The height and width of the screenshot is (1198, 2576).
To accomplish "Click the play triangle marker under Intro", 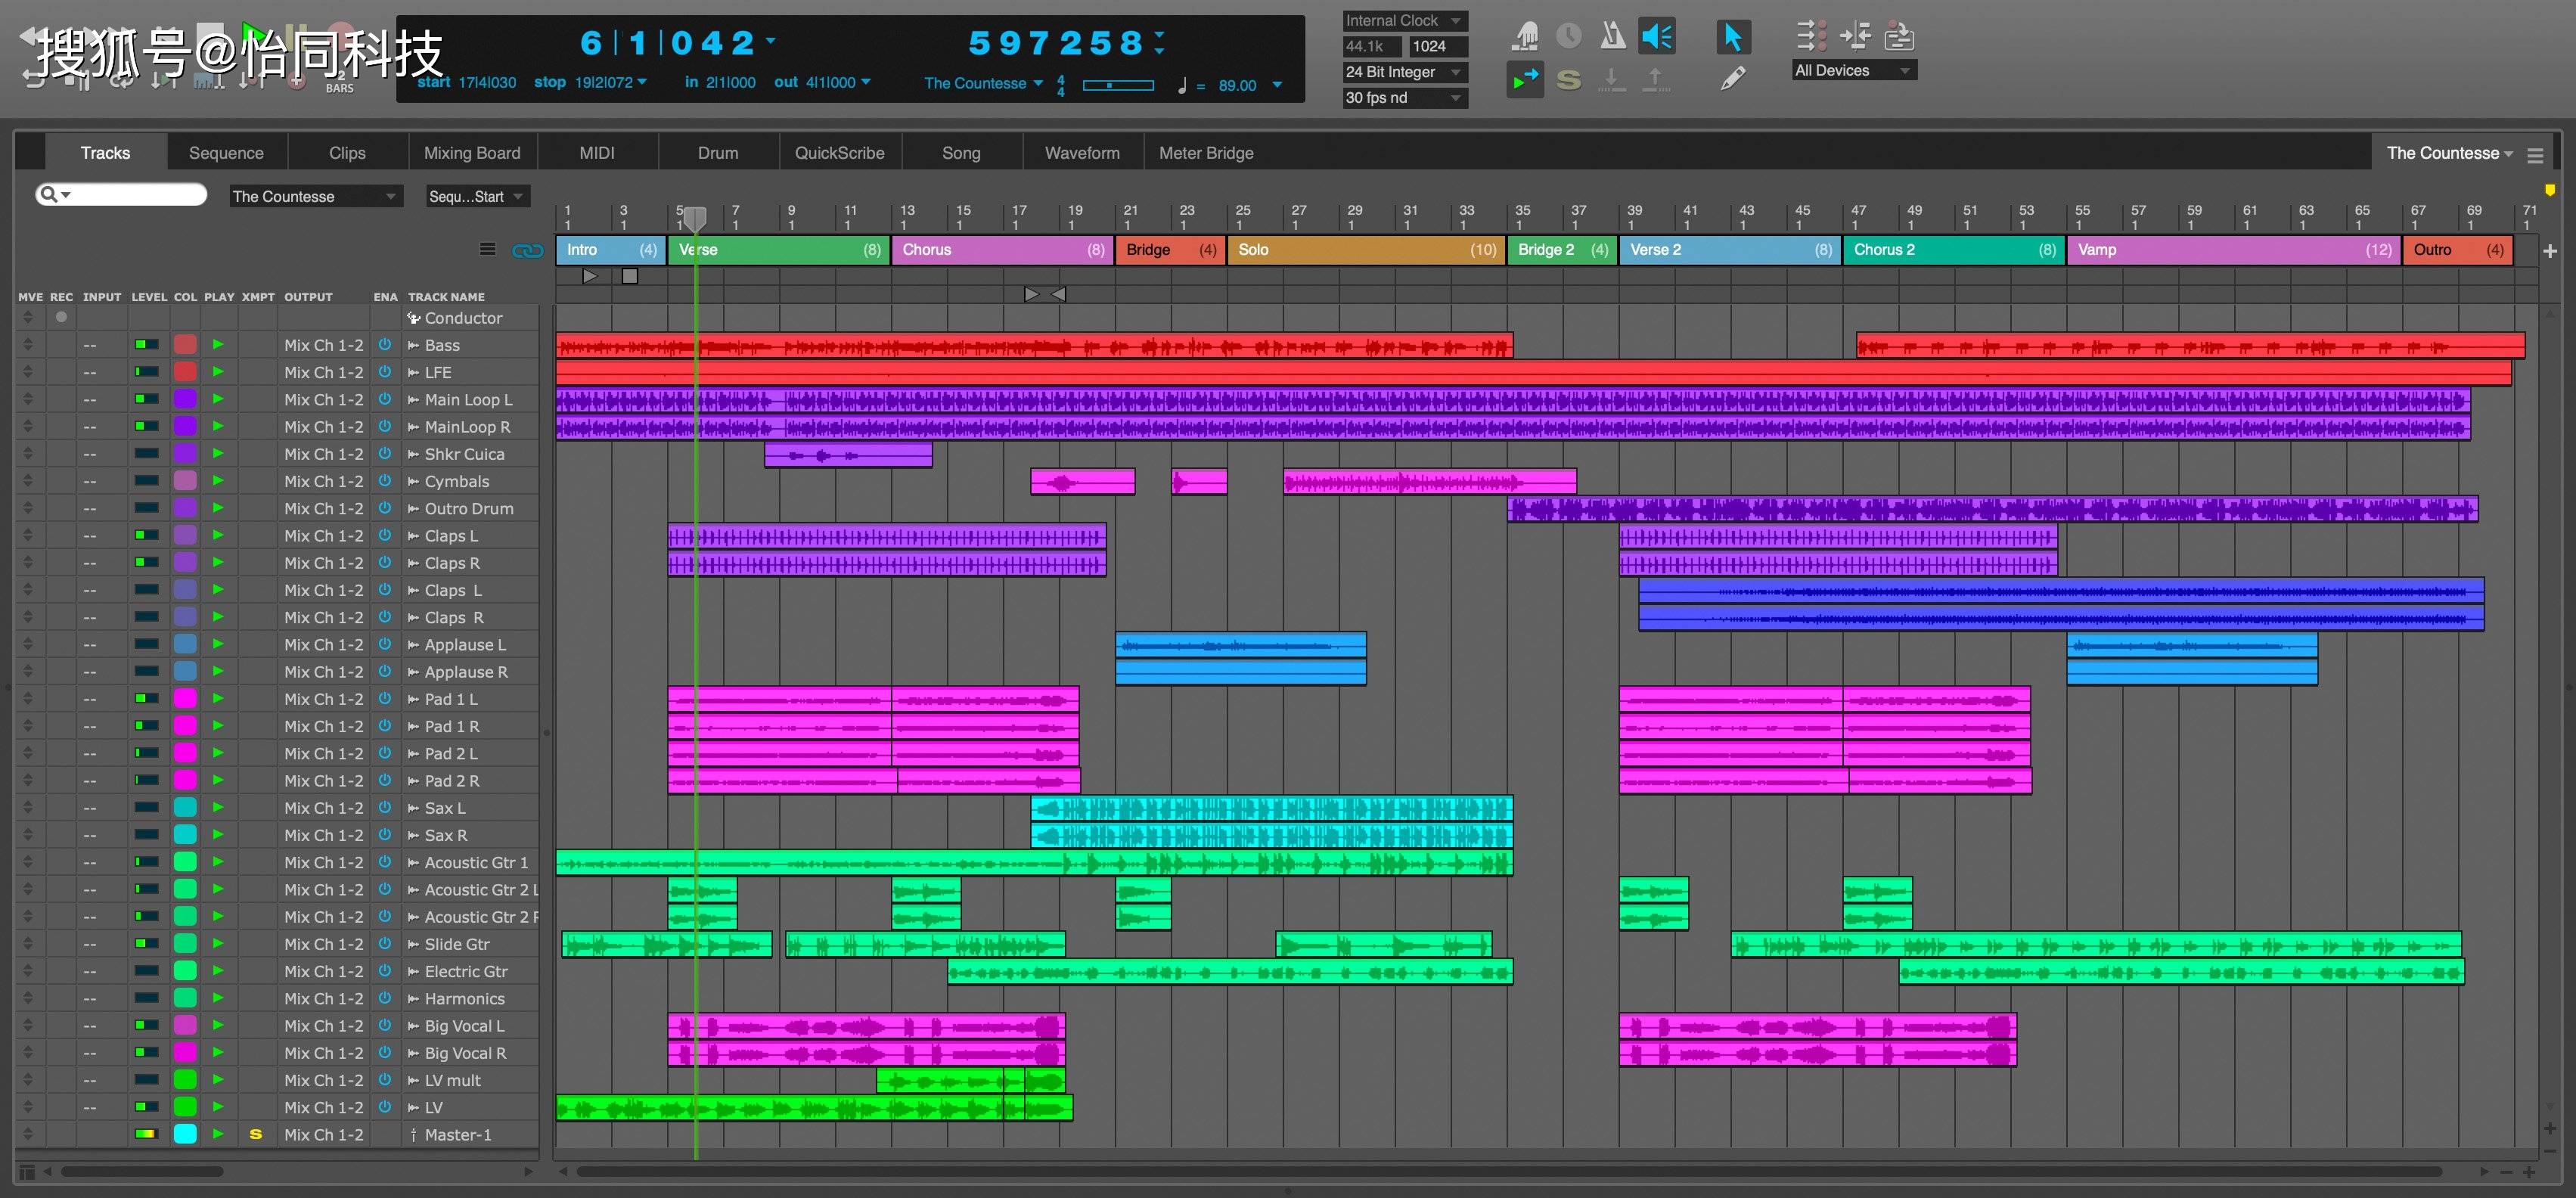I will coord(590,276).
